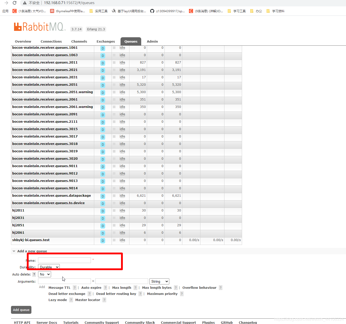This screenshot has width=346, height=324.
Task: Click the 0.00/s incoming rate value
Action: (194, 240)
